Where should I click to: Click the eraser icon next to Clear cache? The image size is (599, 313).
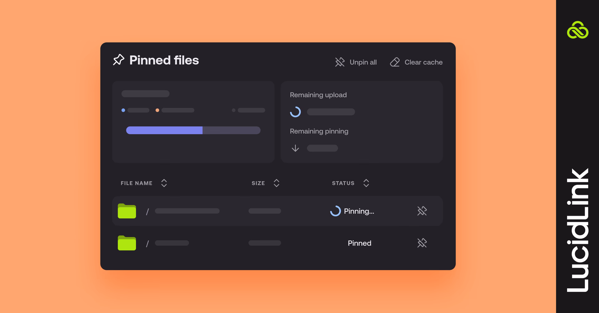pos(394,62)
